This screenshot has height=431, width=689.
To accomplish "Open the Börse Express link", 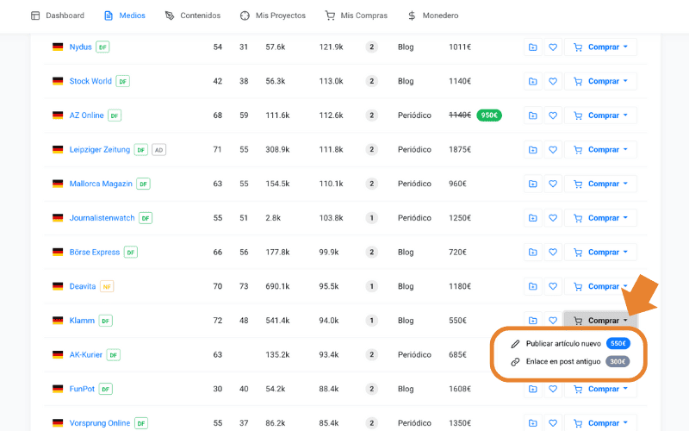I will coord(95,253).
